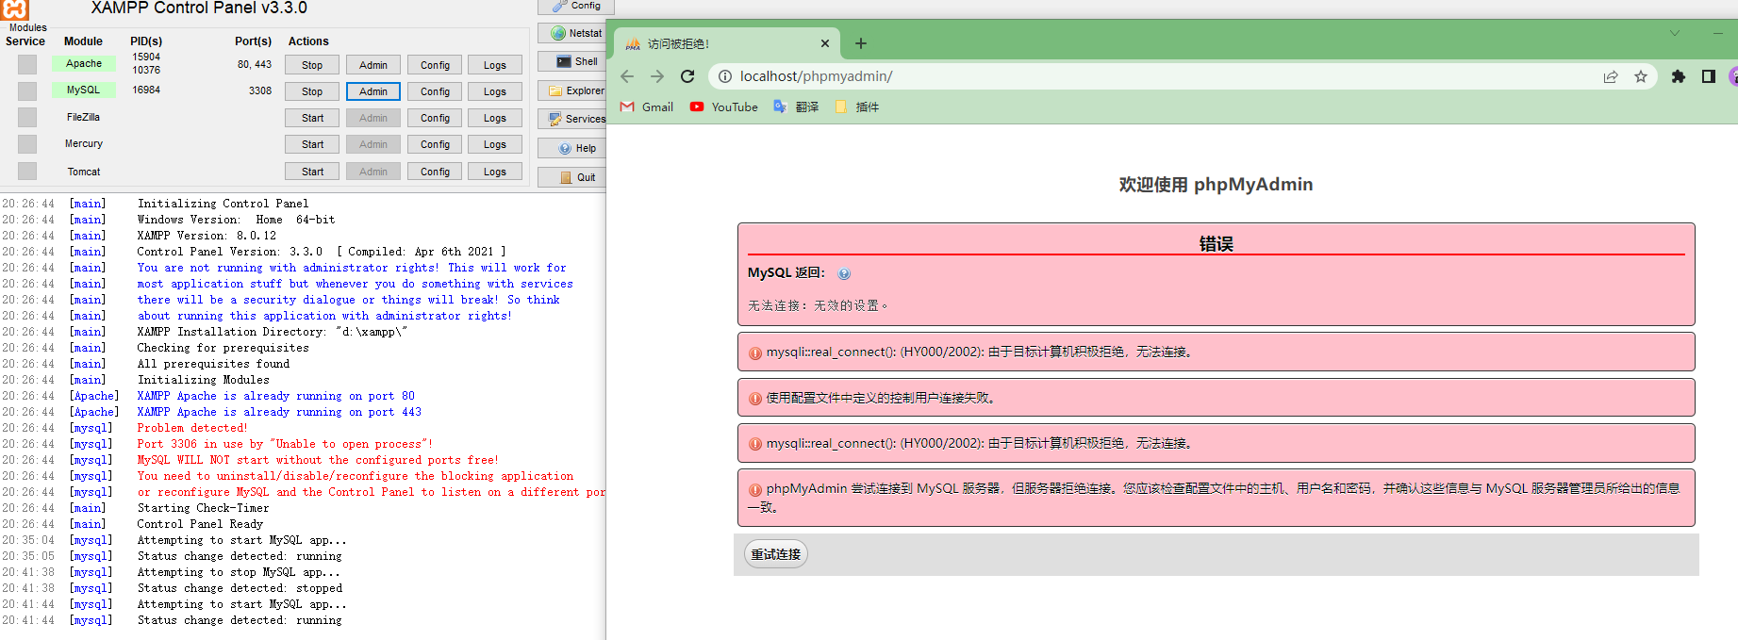Open the Netstat tool
Viewport: 1738px width, 640px height.
tap(571, 33)
